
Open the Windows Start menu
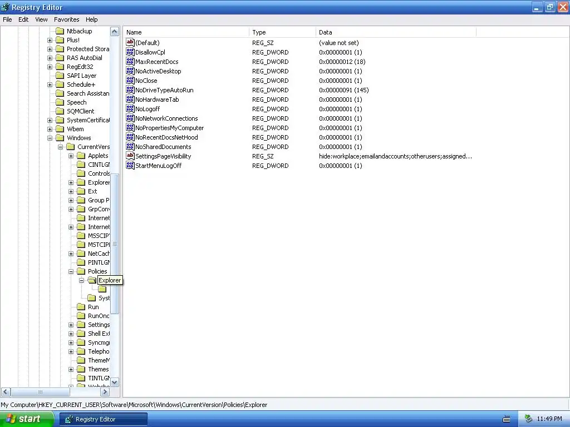click(x=27, y=419)
